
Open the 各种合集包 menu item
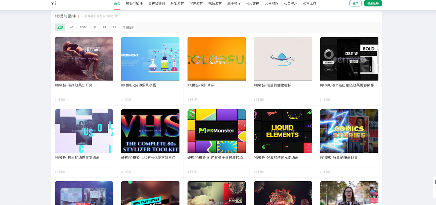point(157,3)
